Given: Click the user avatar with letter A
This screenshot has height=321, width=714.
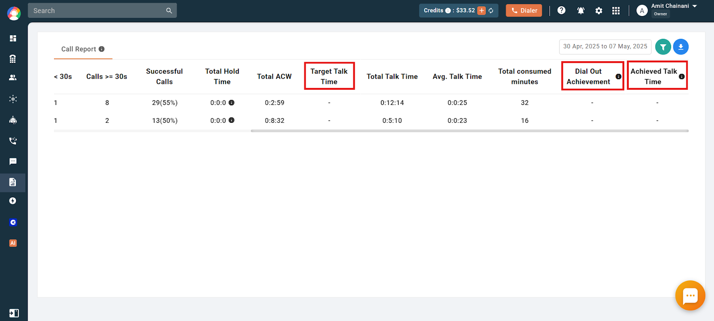Looking at the screenshot, I should tap(642, 11).
